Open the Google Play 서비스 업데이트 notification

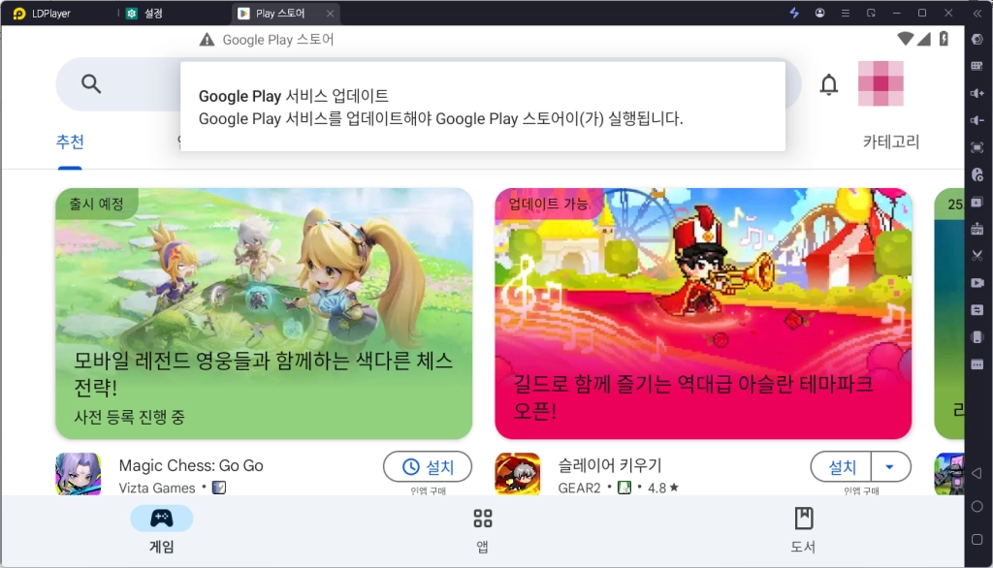pos(483,107)
